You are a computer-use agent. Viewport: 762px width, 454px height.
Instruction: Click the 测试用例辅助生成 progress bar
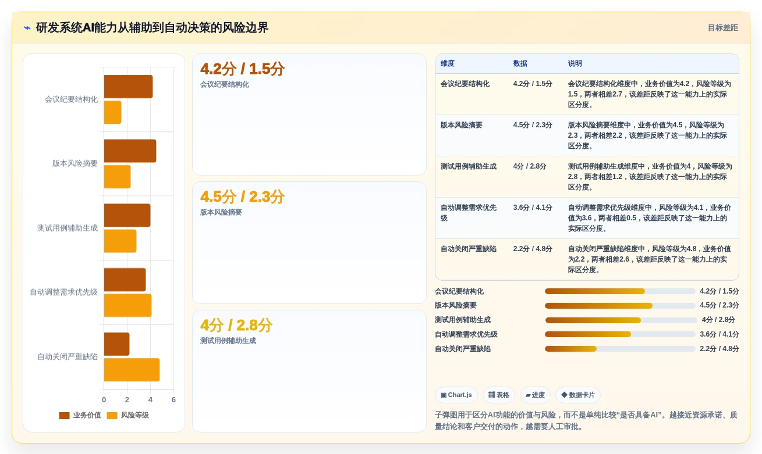(621, 320)
